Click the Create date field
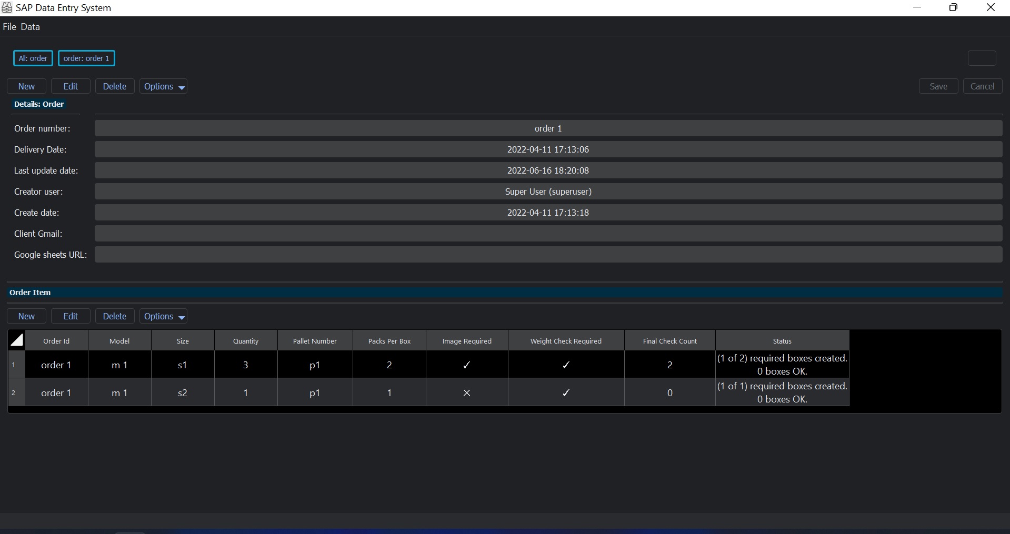This screenshot has width=1010, height=534. [x=548, y=213]
